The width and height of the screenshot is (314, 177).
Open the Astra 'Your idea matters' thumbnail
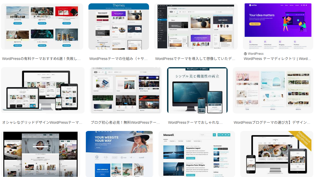[277, 26]
